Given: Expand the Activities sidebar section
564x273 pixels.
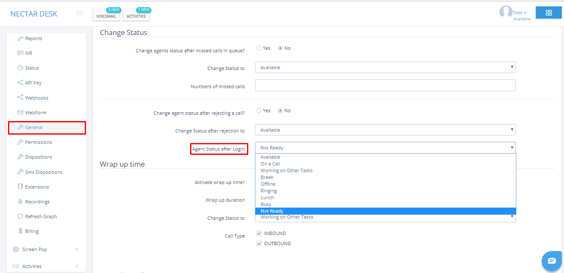Looking at the screenshot, I should coord(77,266).
